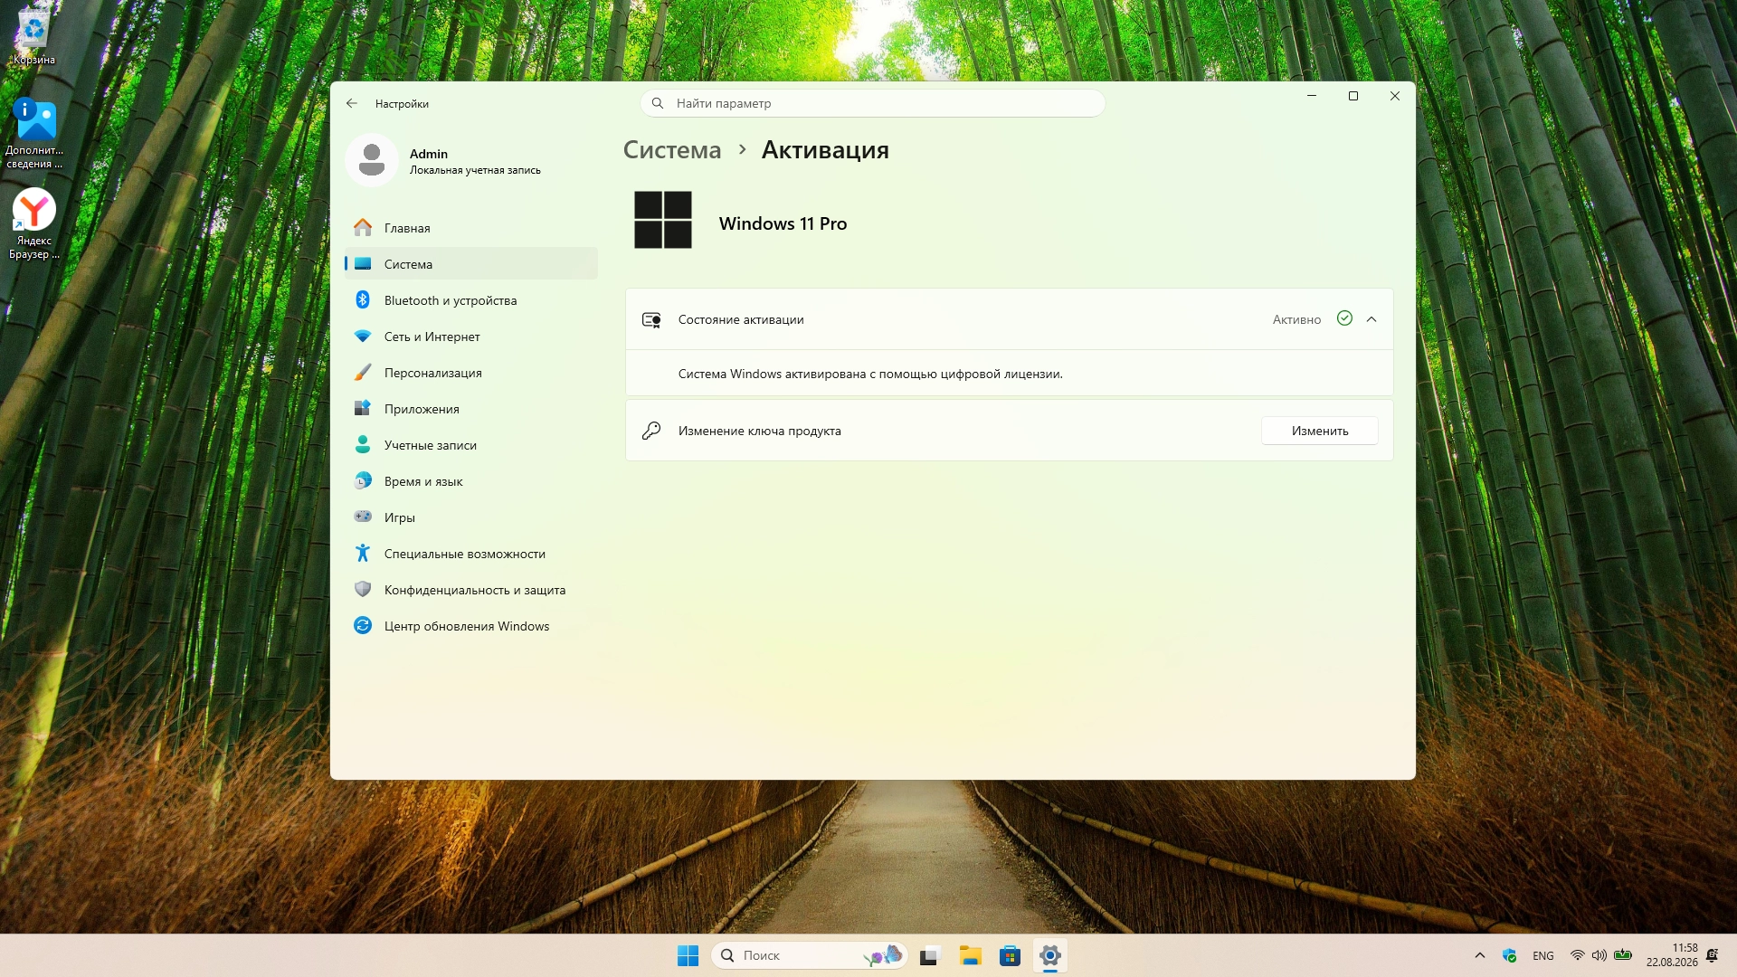
Task: Open Центр обновления Windows
Action: tap(470, 626)
